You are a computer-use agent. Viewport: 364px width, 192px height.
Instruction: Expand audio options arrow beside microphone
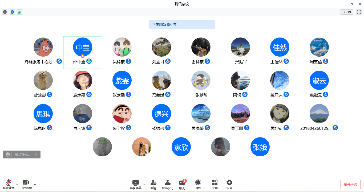(17, 184)
